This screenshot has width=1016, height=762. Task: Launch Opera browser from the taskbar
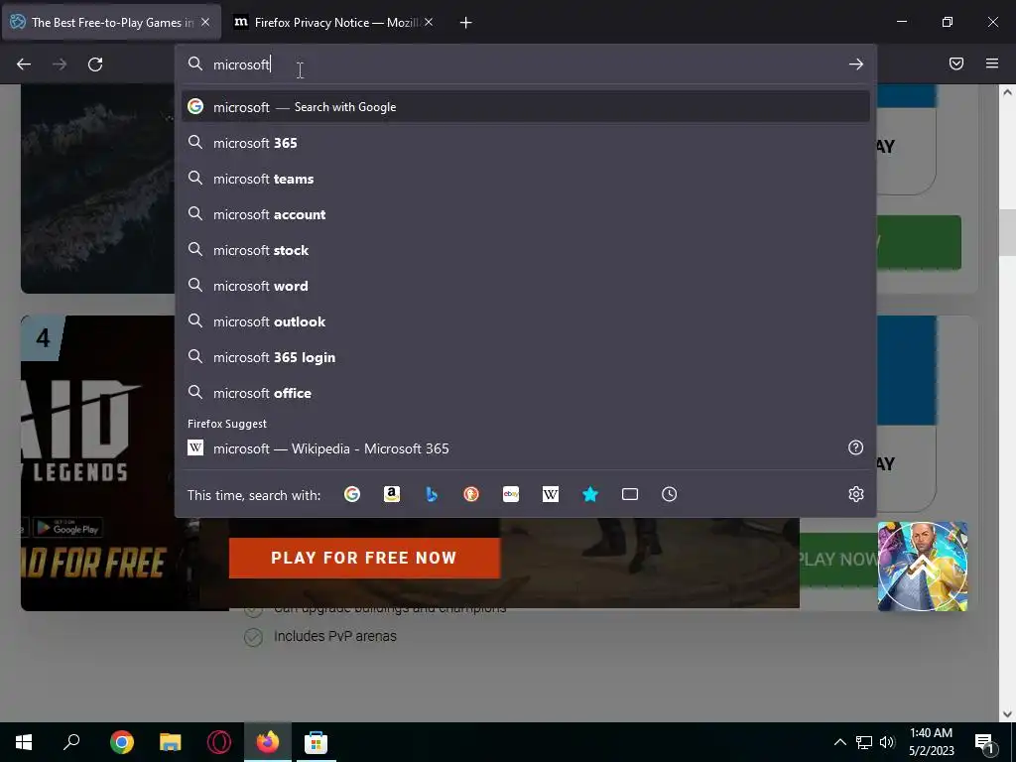pyautogui.click(x=219, y=742)
